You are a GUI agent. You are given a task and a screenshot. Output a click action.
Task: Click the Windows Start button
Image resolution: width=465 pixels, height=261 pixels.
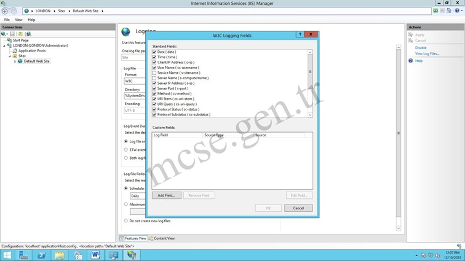click(x=7, y=255)
